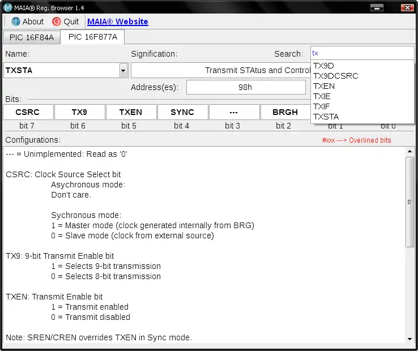Switch to the PIC 16F84A tab
The height and width of the screenshot is (351, 418).
pos(32,37)
